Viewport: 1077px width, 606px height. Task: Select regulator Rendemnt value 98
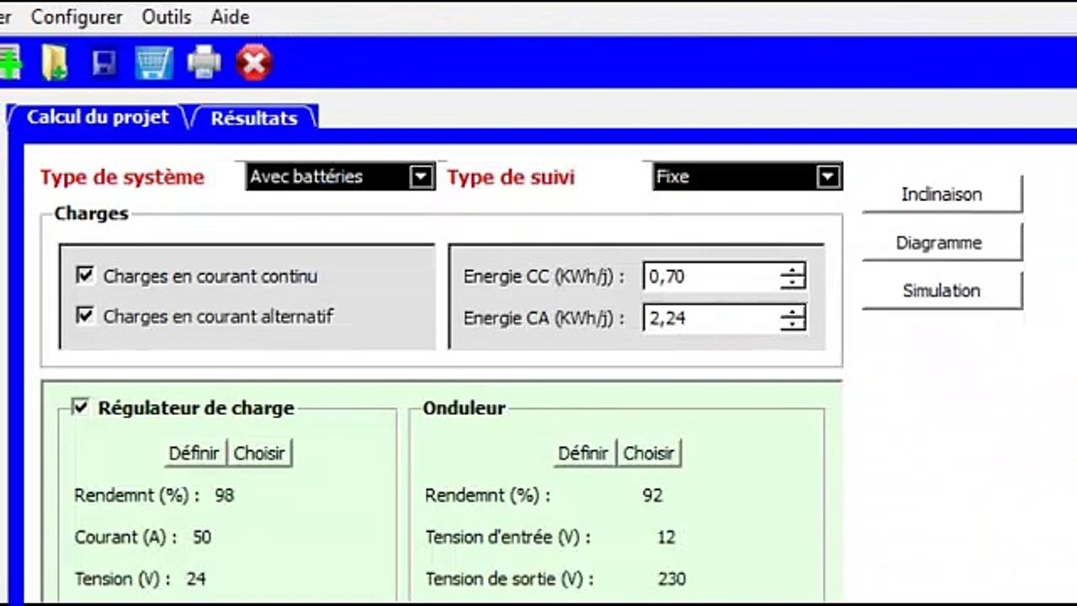[x=224, y=495]
